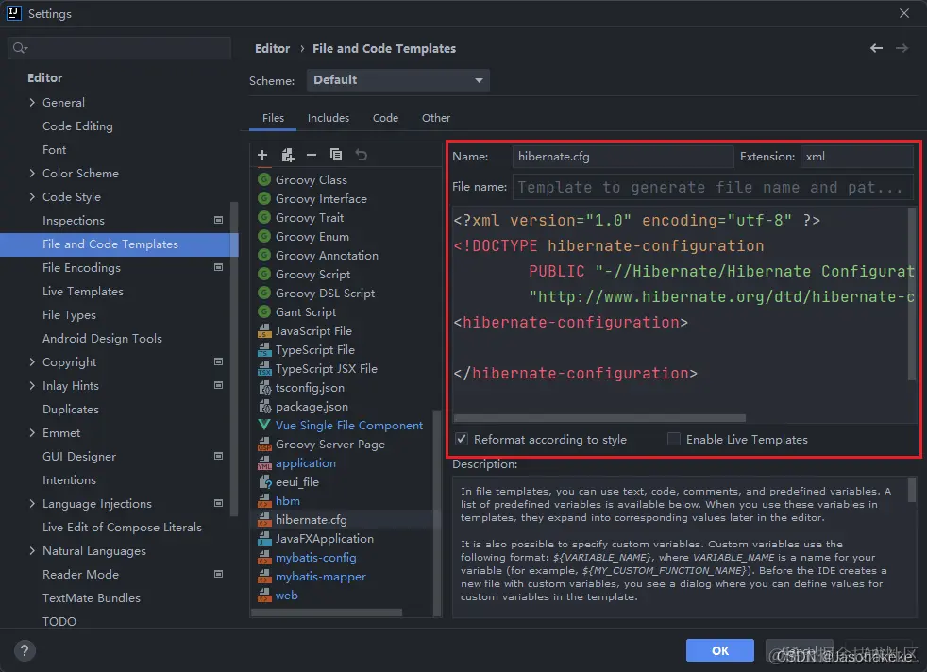Click the back arrow in settings header
This screenshot has height=672, width=927.
[x=876, y=48]
